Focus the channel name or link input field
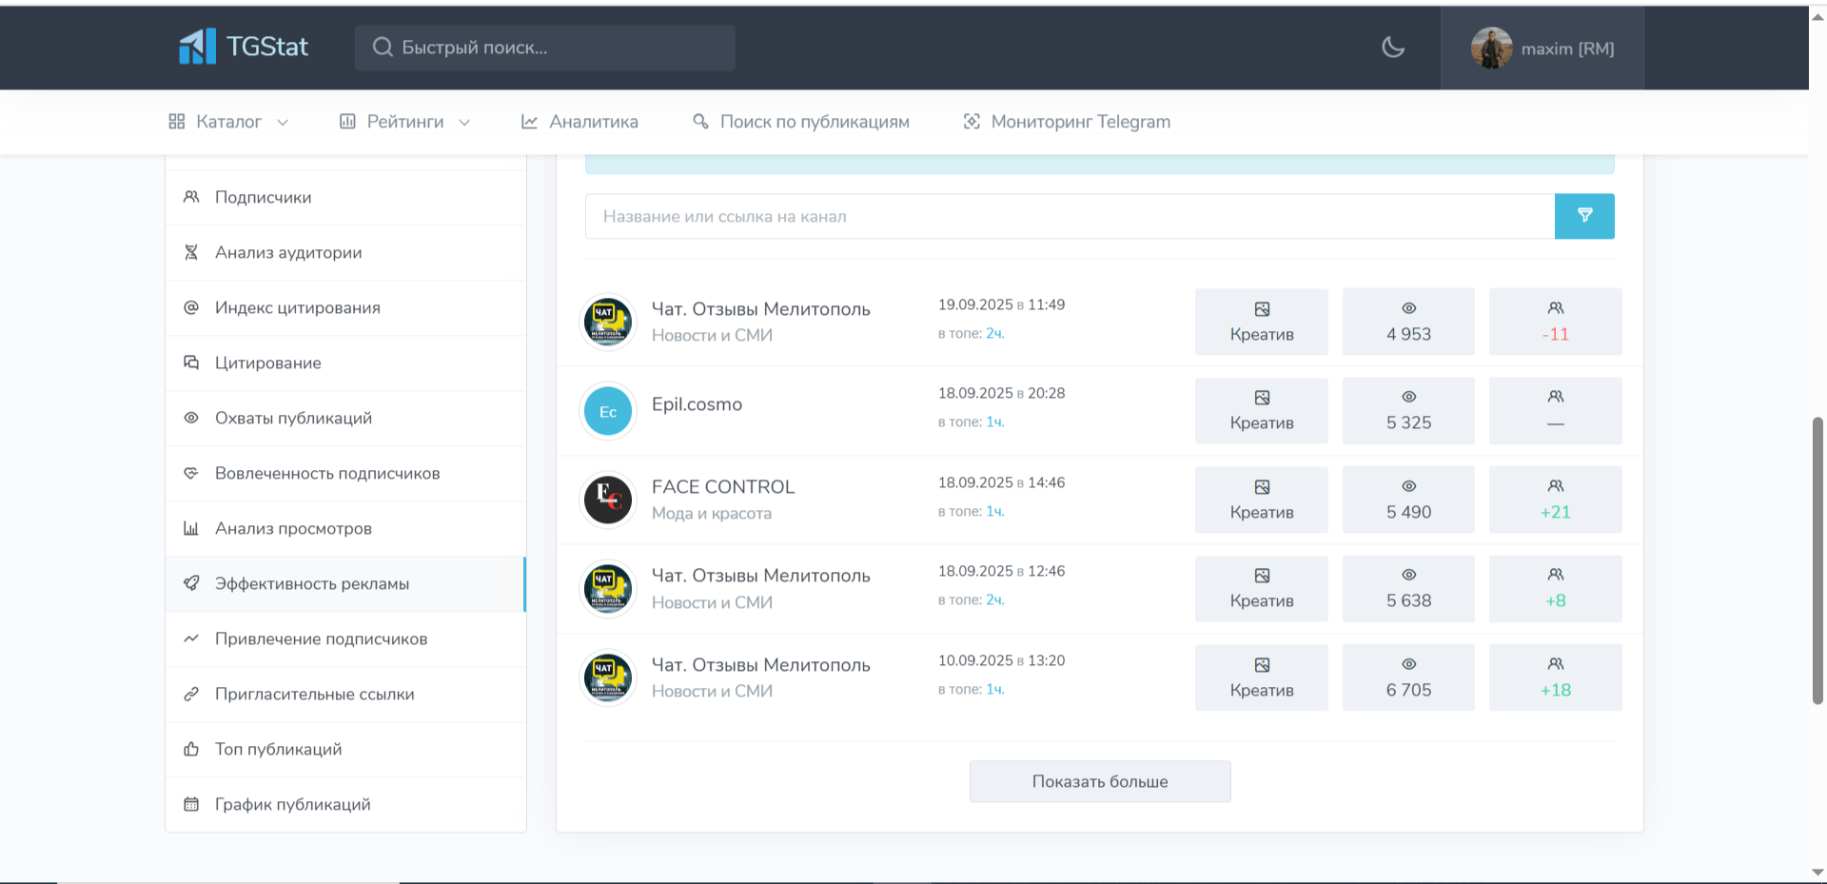1827x884 pixels. click(1070, 216)
